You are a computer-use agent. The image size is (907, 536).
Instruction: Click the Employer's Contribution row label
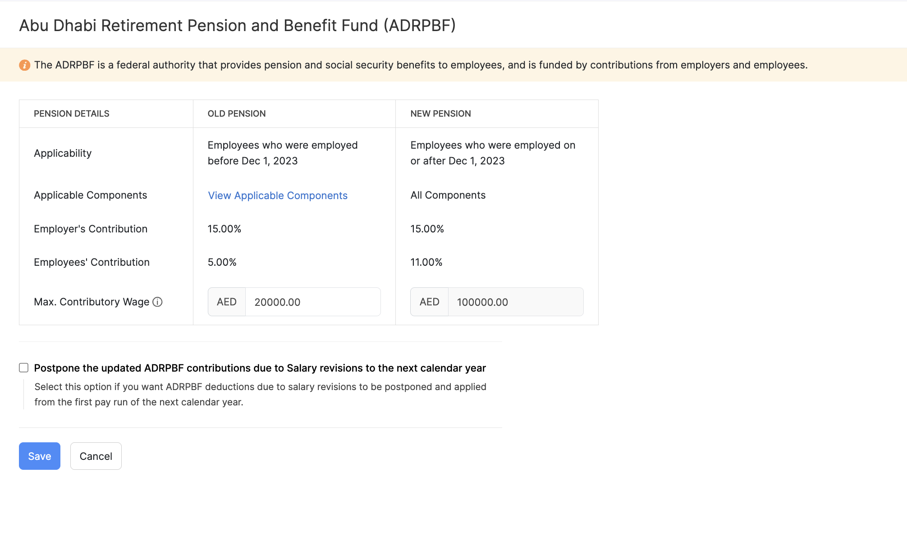click(91, 229)
